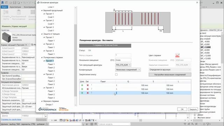Open Тип связующей арматуры dropdown
Image resolution: width=224 pixels, height=126 pixels.
pyautogui.click(x=123, y=65)
